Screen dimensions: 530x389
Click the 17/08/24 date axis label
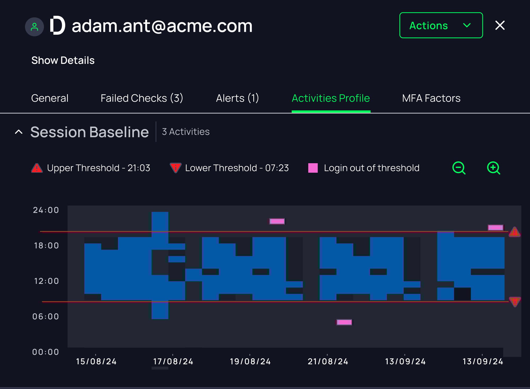(x=173, y=361)
